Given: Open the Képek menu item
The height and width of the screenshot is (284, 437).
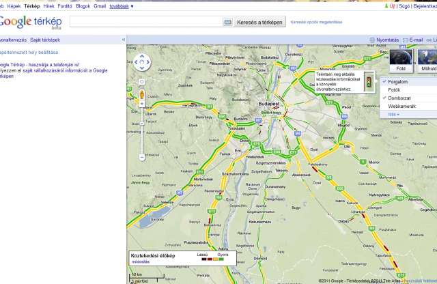Looking at the screenshot, I should click(14, 6).
